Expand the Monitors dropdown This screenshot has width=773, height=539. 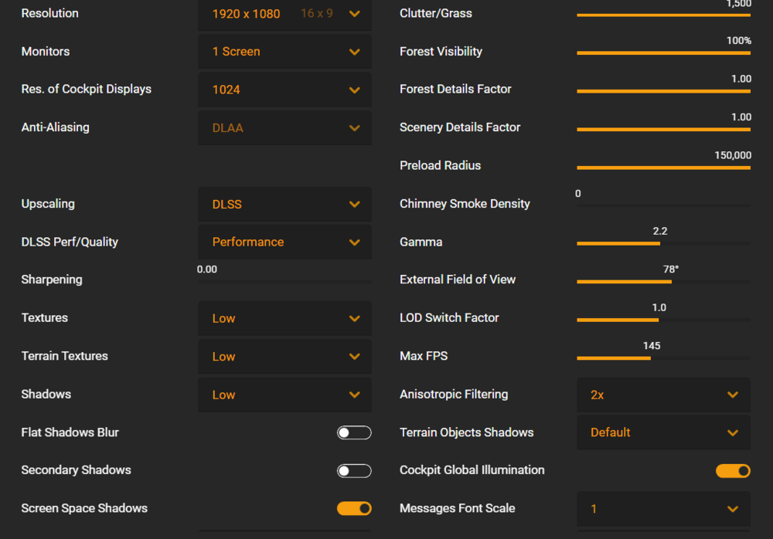[x=284, y=52]
